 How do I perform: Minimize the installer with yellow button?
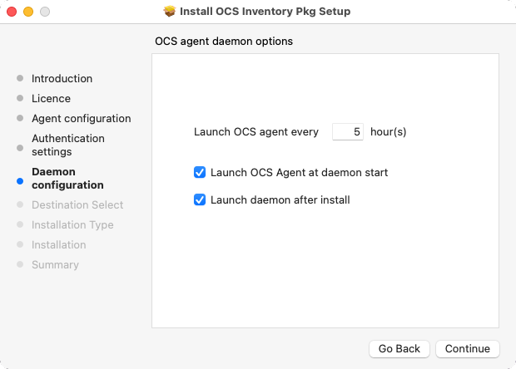[x=28, y=12]
